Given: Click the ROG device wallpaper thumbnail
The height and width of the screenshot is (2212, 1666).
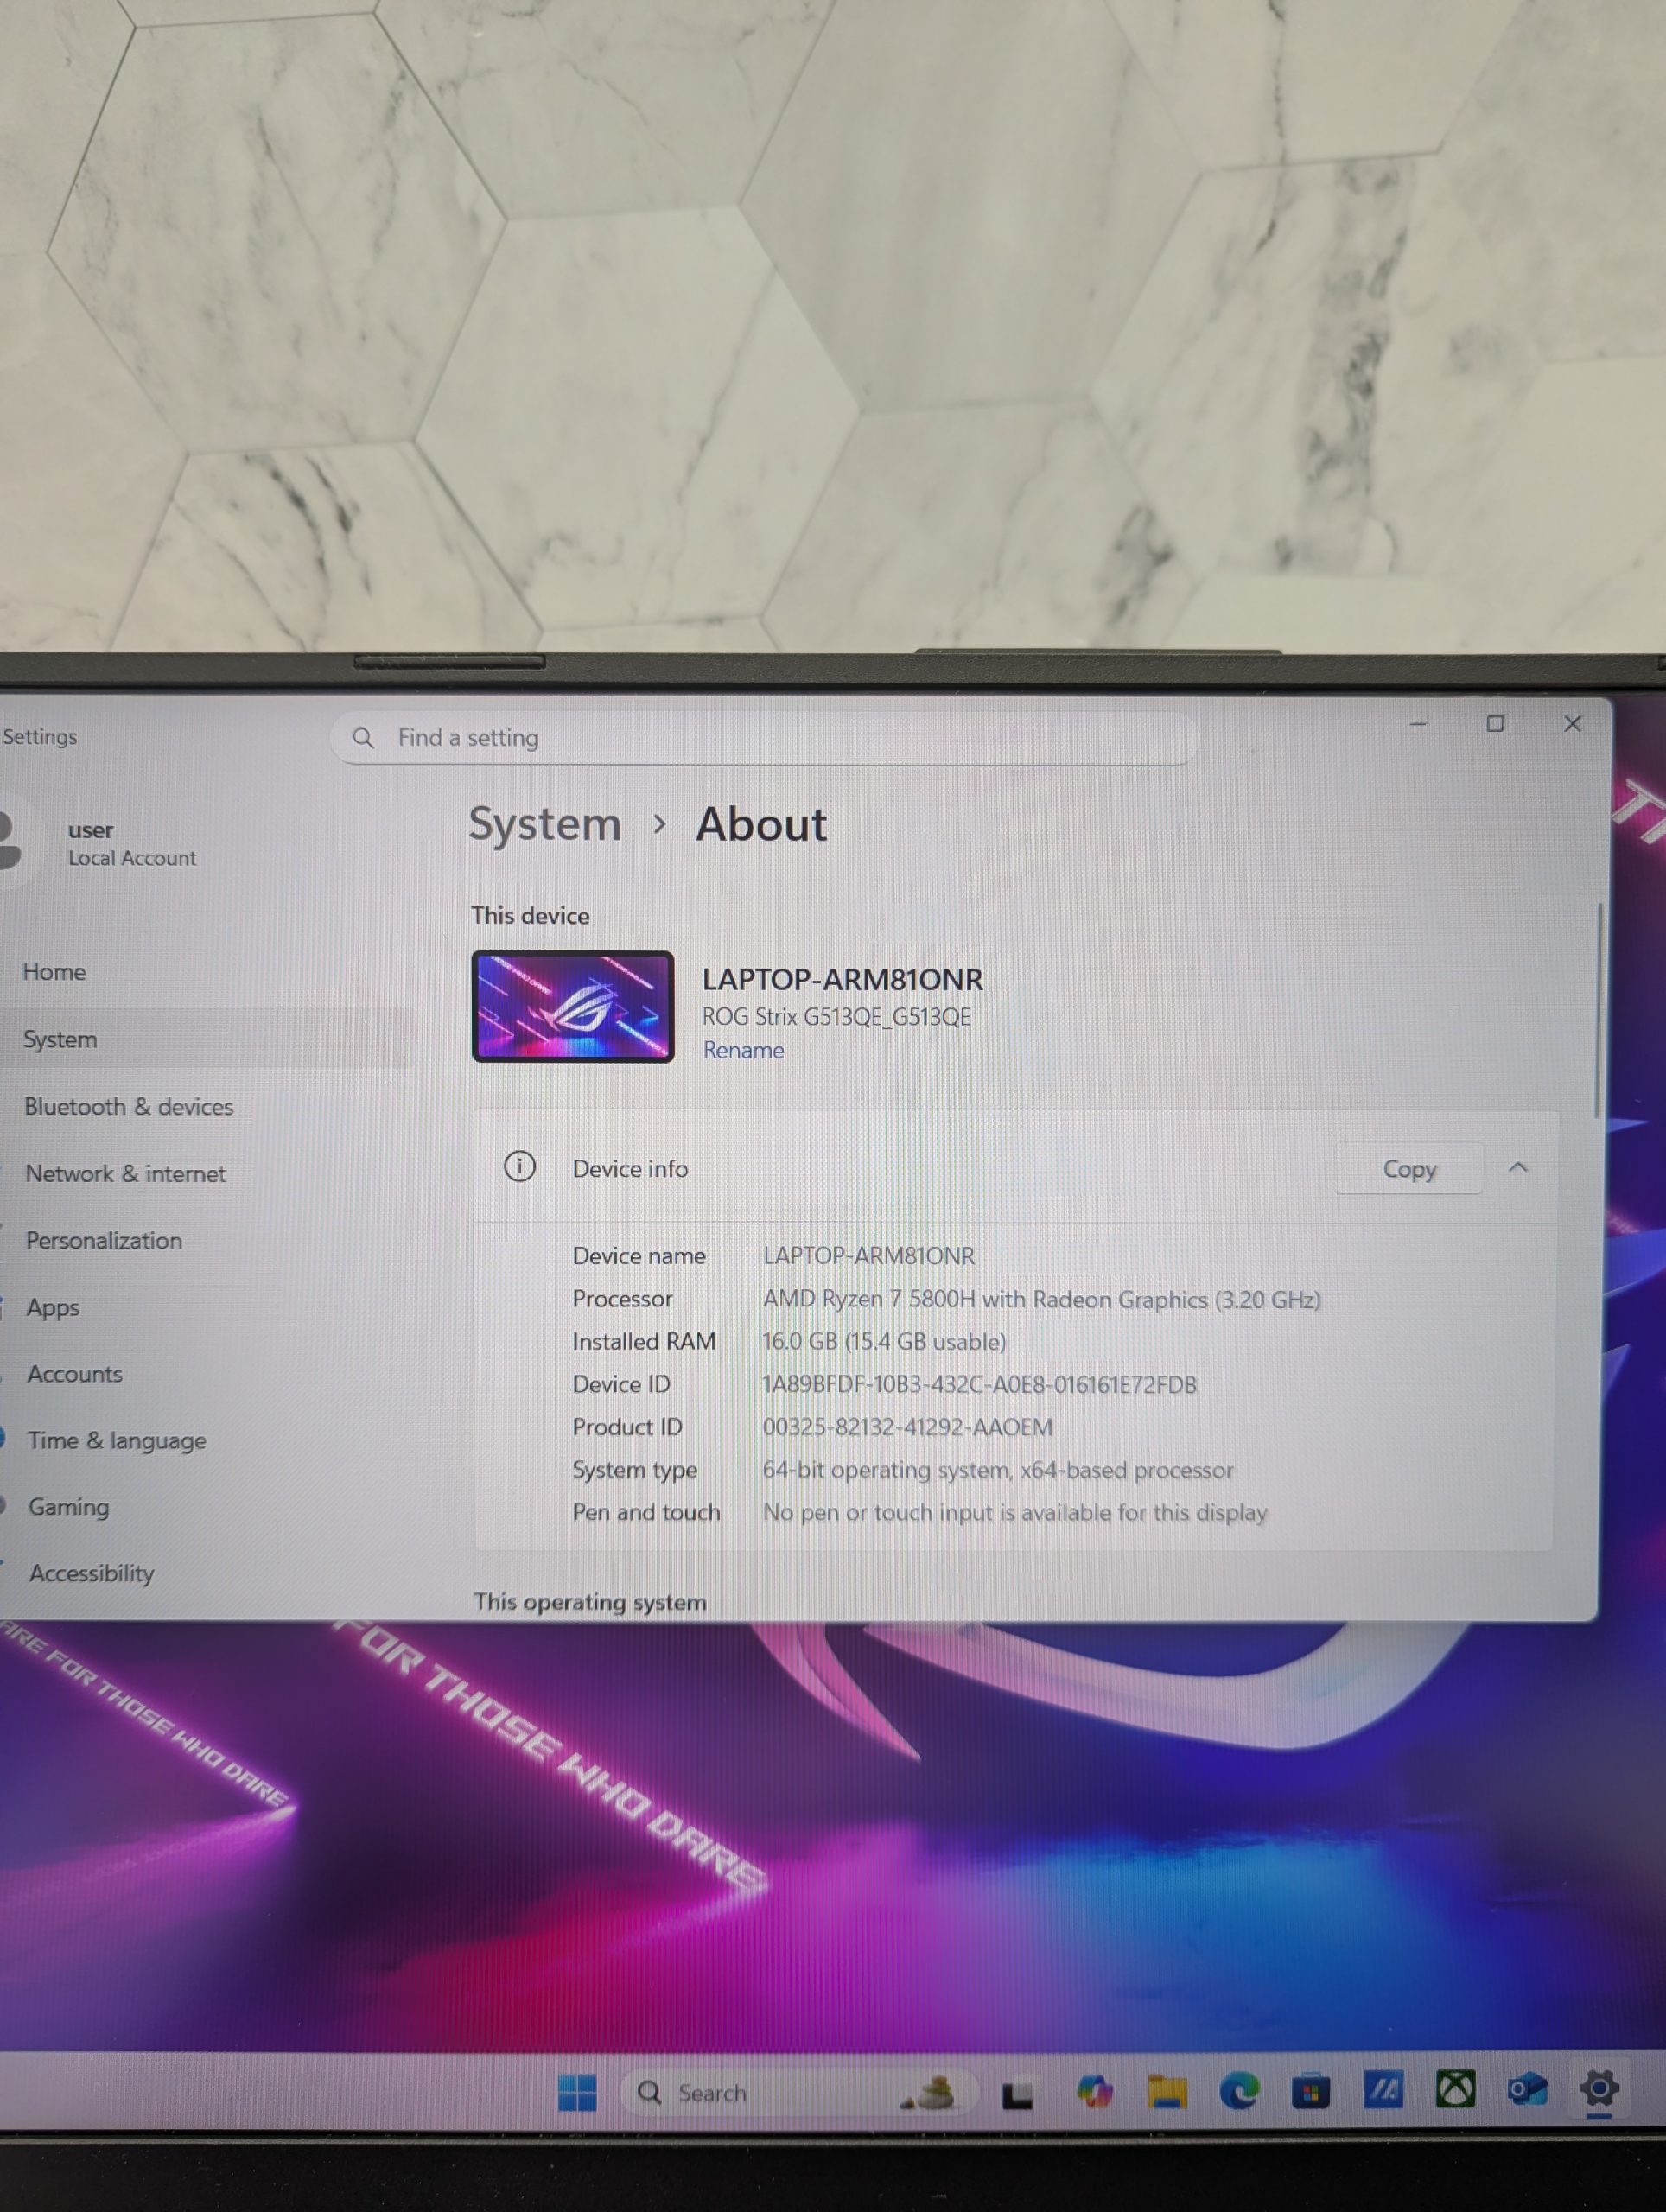Looking at the screenshot, I should 572,1006.
